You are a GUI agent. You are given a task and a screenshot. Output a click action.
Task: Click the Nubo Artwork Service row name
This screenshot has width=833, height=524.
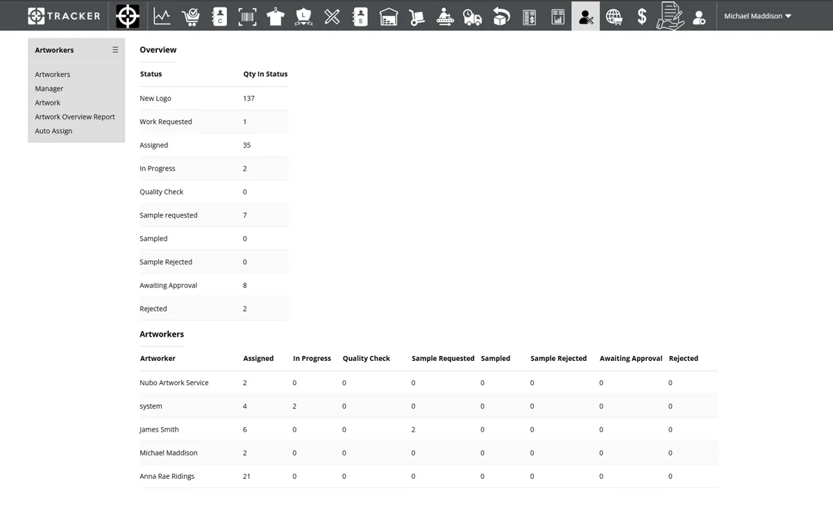pos(174,382)
